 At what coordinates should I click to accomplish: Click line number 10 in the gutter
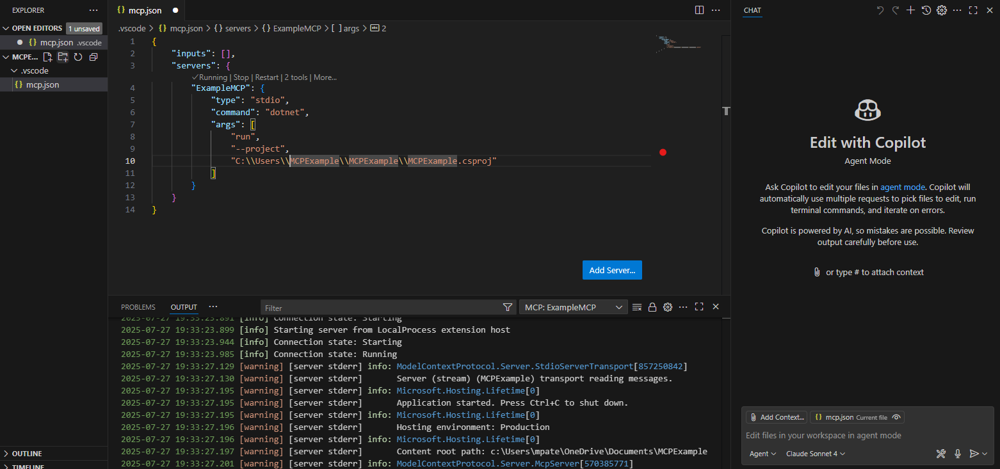click(131, 161)
